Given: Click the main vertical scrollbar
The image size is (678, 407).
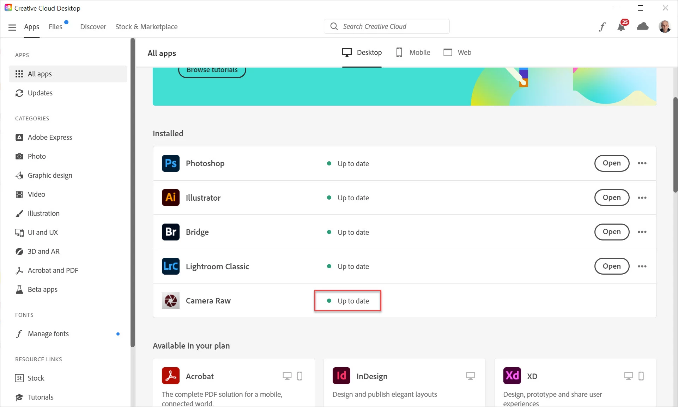Looking at the screenshot, I should (675, 145).
